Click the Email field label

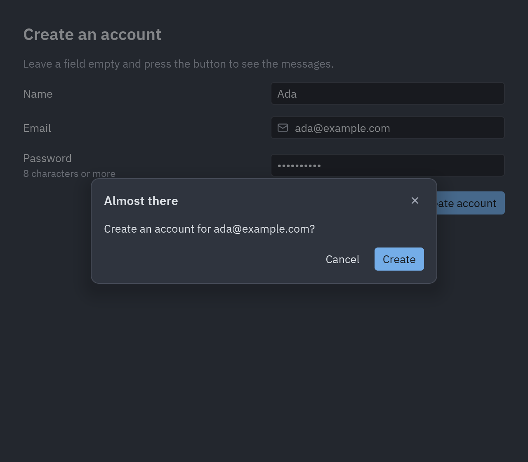(x=37, y=128)
